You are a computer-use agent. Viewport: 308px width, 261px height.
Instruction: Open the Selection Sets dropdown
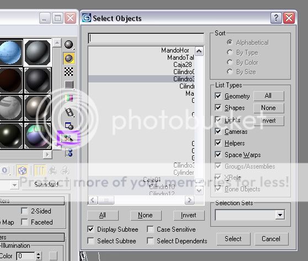tap(280, 215)
